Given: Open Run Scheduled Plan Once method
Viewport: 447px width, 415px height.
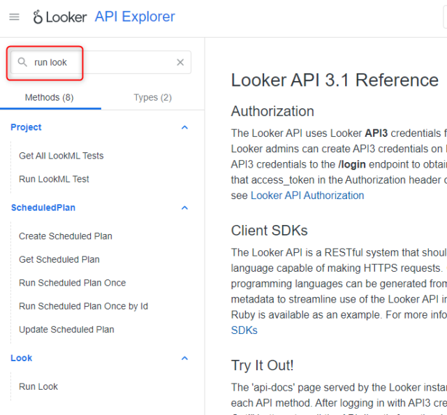Looking at the screenshot, I should pos(73,283).
